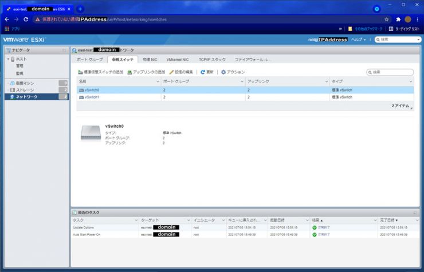
Task: Switch to the 物理 NIC tab
Action: [x=150, y=60]
